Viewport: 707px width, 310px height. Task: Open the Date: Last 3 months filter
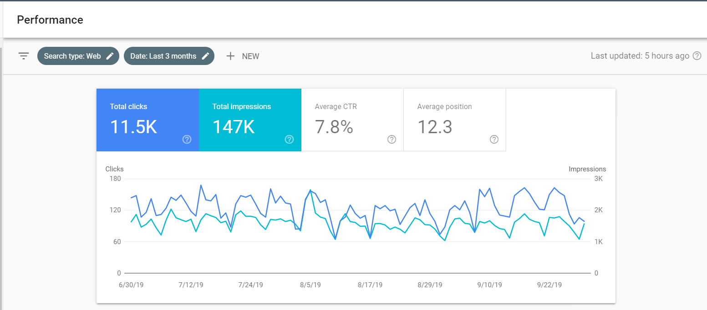click(x=163, y=56)
